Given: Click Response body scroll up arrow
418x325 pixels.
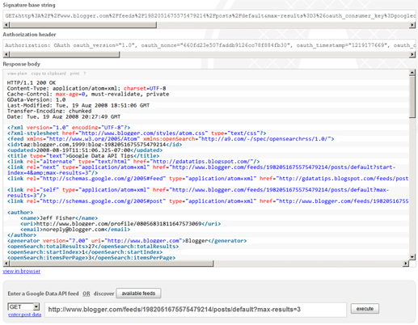Looking at the screenshot, I should [x=412, y=73].
